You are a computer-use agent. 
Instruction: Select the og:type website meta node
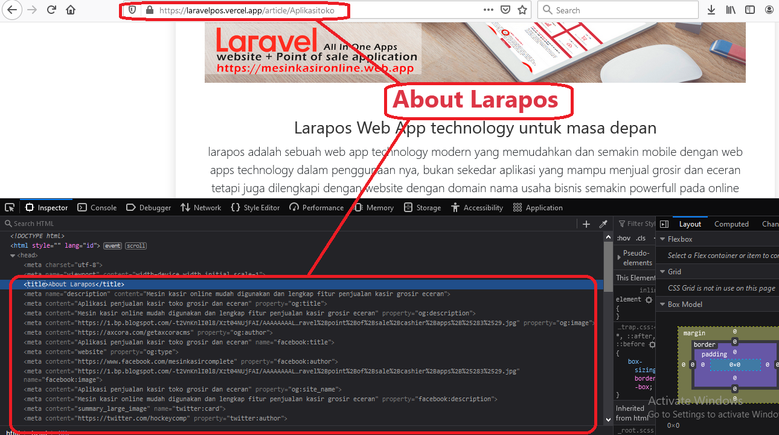pyautogui.click(x=101, y=352)
